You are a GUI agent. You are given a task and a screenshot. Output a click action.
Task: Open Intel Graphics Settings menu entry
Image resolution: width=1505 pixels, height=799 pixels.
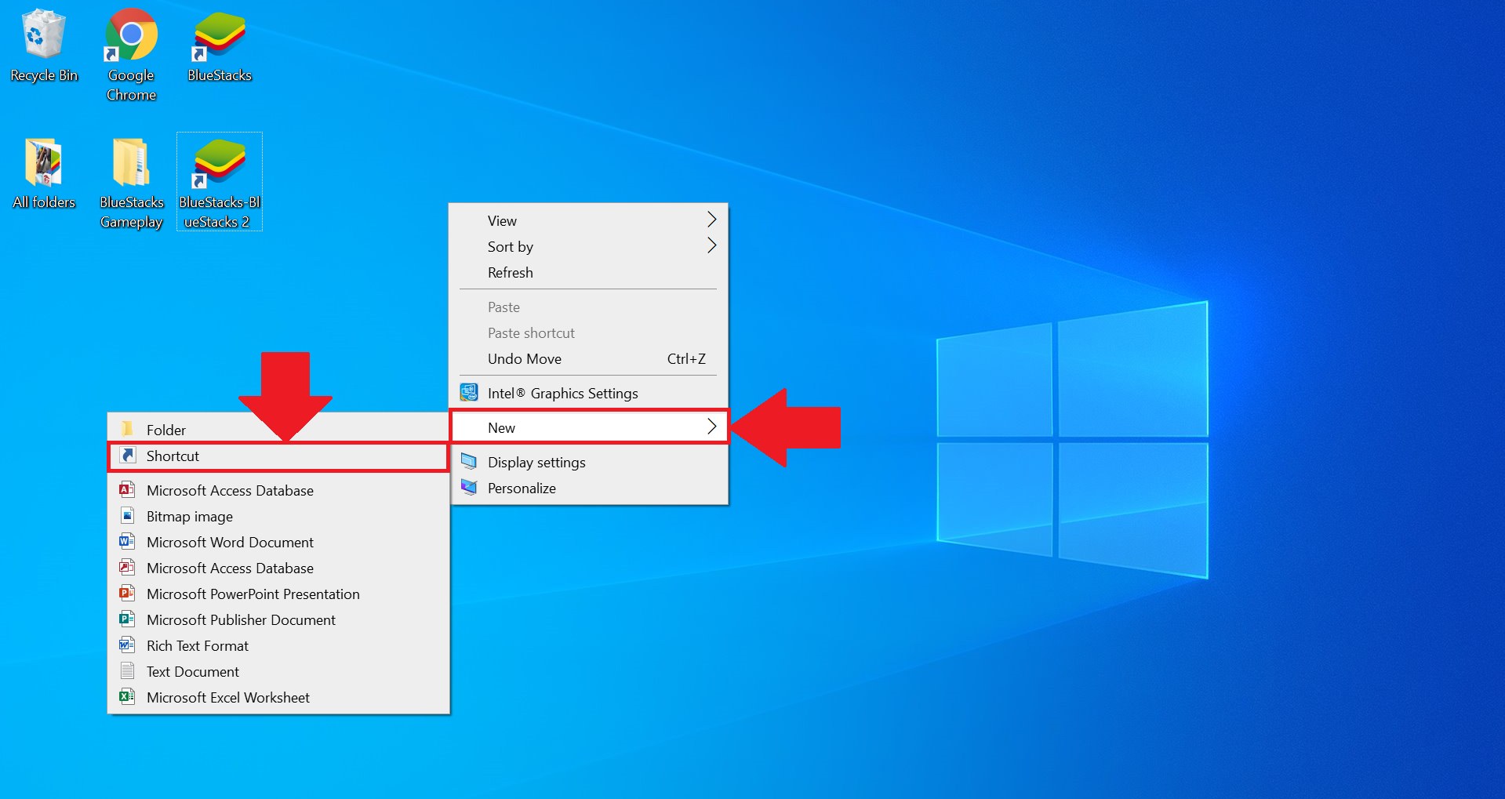[588, 393]
